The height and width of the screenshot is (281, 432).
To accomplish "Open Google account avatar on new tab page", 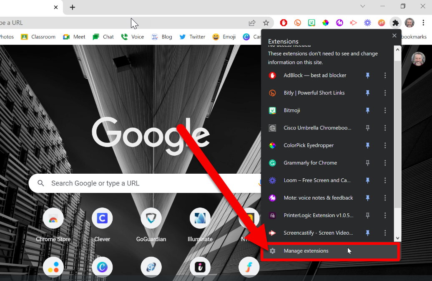I will click(x=418, y=59).
